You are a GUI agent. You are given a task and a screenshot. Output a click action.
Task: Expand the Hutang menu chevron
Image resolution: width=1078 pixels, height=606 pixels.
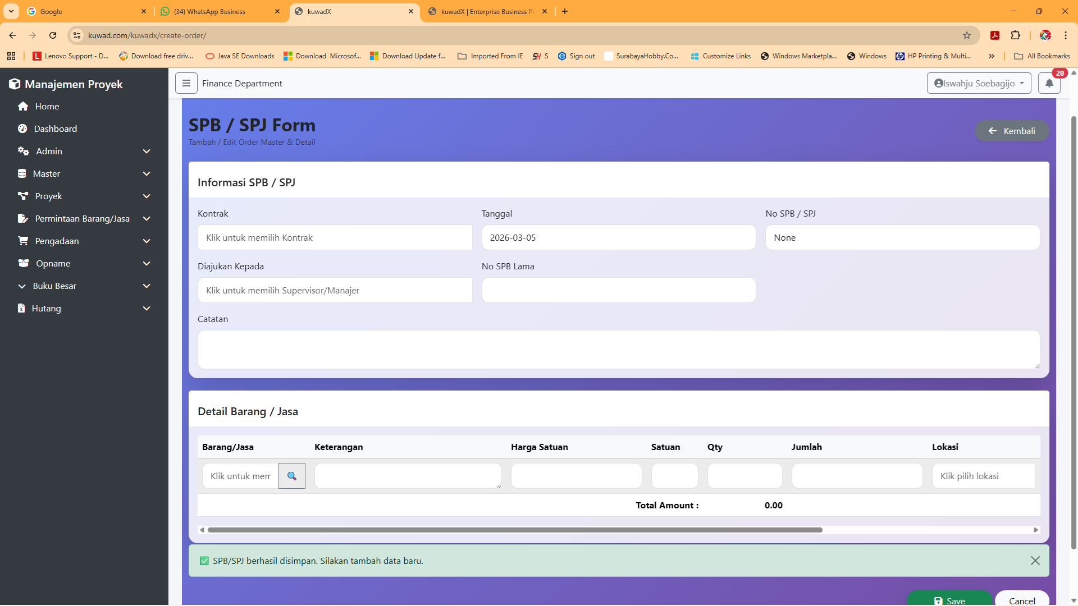(x=147, y=308)
